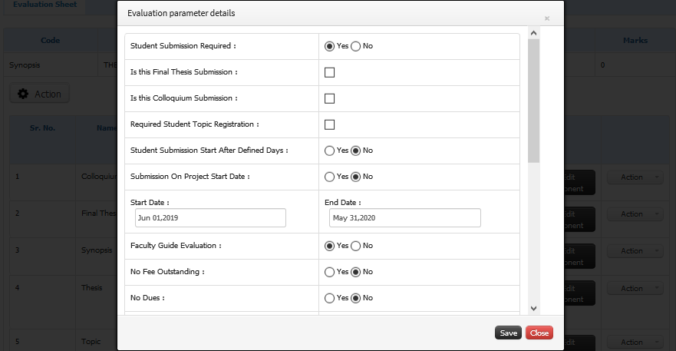The height and width of the screenshot is (351, 676).
Task: Click the Code column header
Action: (51, 40)
